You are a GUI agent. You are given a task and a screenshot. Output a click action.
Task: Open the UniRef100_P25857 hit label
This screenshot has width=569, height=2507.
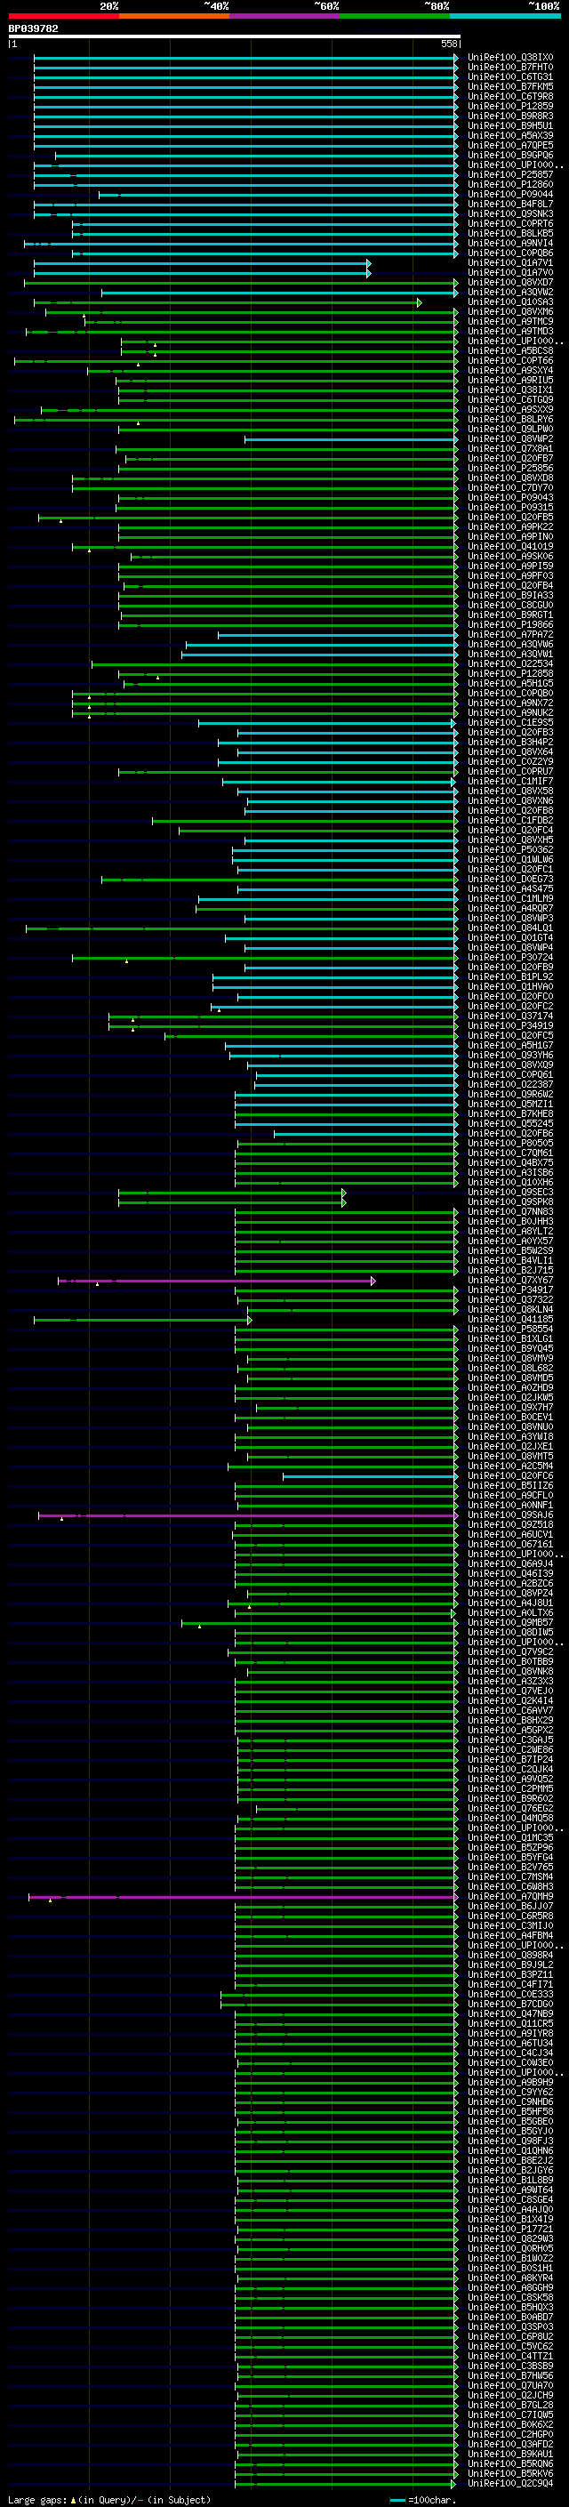coord(510,175)
